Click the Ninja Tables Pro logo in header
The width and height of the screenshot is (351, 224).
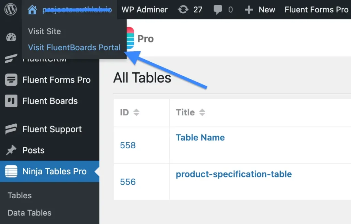(x=130, y=39)
